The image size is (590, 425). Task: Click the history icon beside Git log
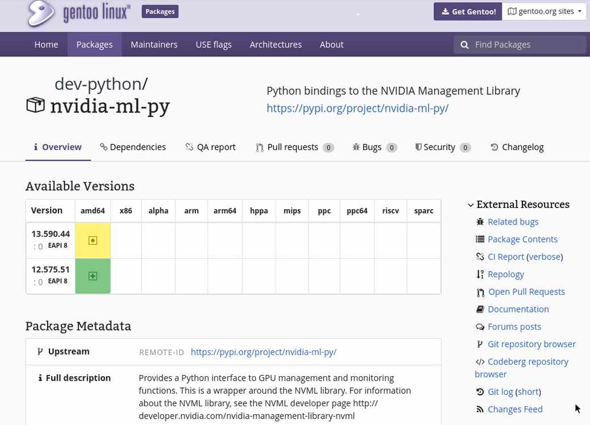[480, 391]
